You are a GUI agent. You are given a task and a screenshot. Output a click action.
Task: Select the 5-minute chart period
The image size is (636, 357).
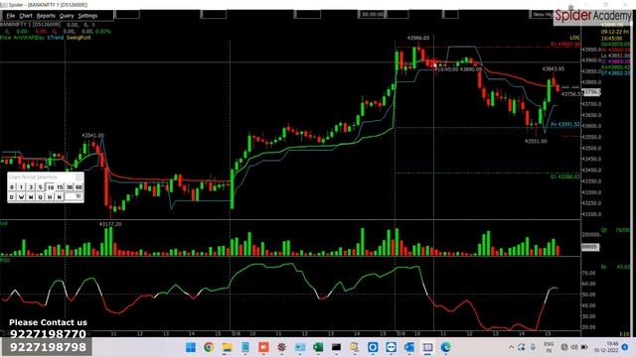(x=40, y=187)
